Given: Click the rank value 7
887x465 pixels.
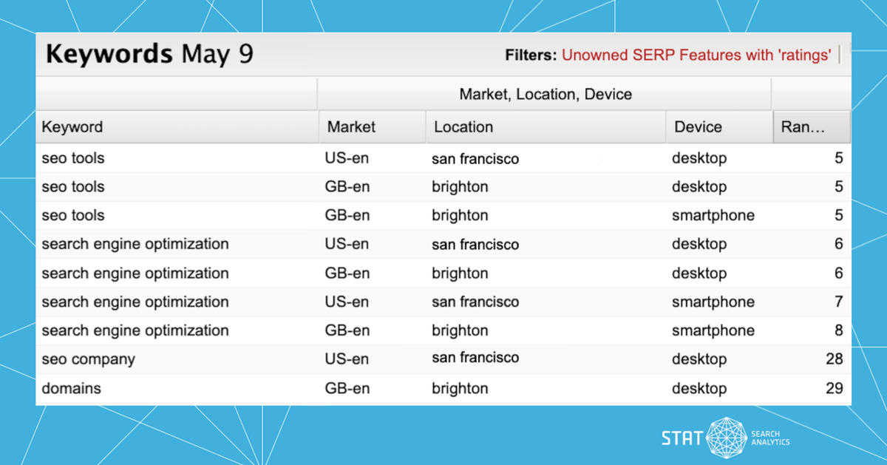Looking at the screenshot, I should [x=838, y=302].
